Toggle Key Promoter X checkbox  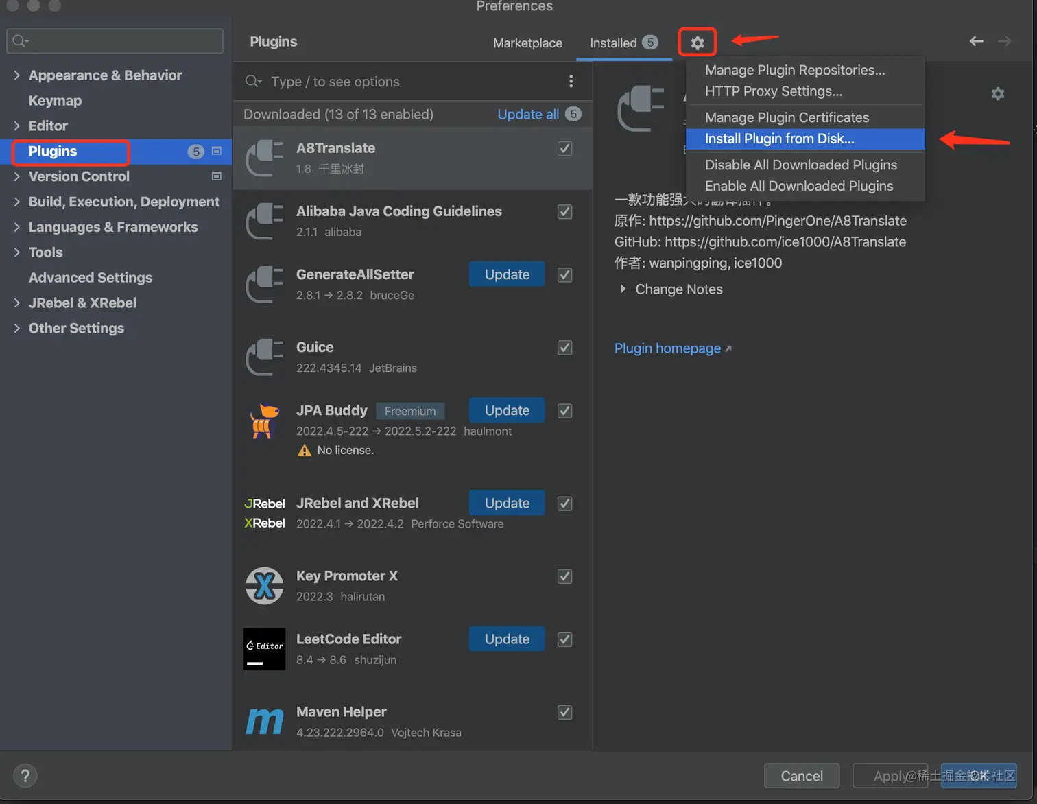[564, 576]
